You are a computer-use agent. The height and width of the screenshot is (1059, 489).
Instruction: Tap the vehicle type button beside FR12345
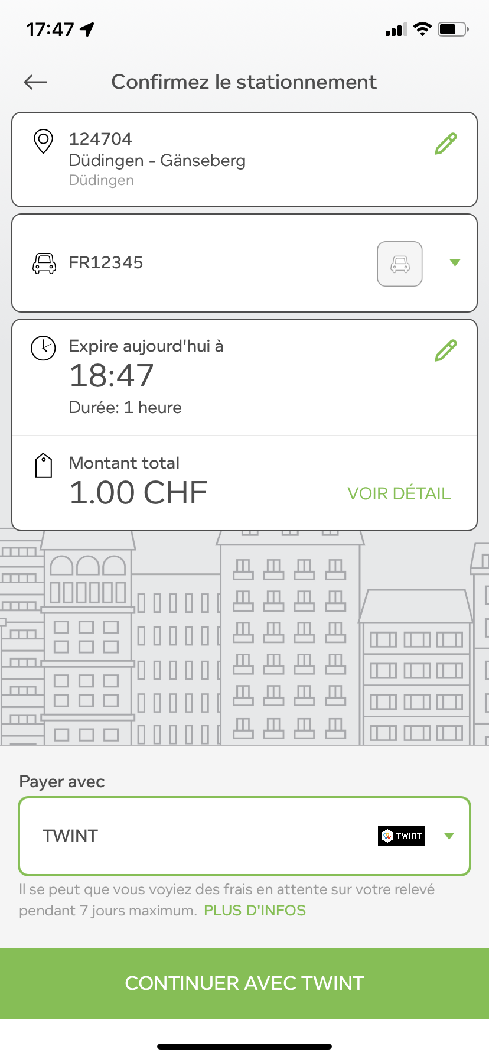400,264
